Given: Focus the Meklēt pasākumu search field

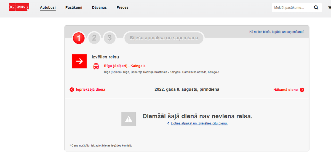Looking at the screenshot, I should pyautogui.click(x=292, y=8).
